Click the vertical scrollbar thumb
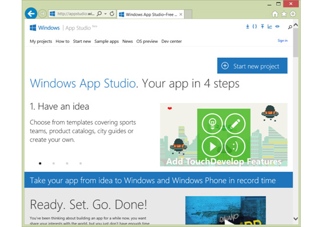 296,43
